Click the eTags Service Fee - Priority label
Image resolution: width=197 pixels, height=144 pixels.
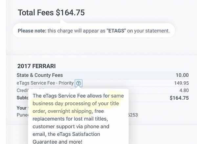(x=45, y=83)
